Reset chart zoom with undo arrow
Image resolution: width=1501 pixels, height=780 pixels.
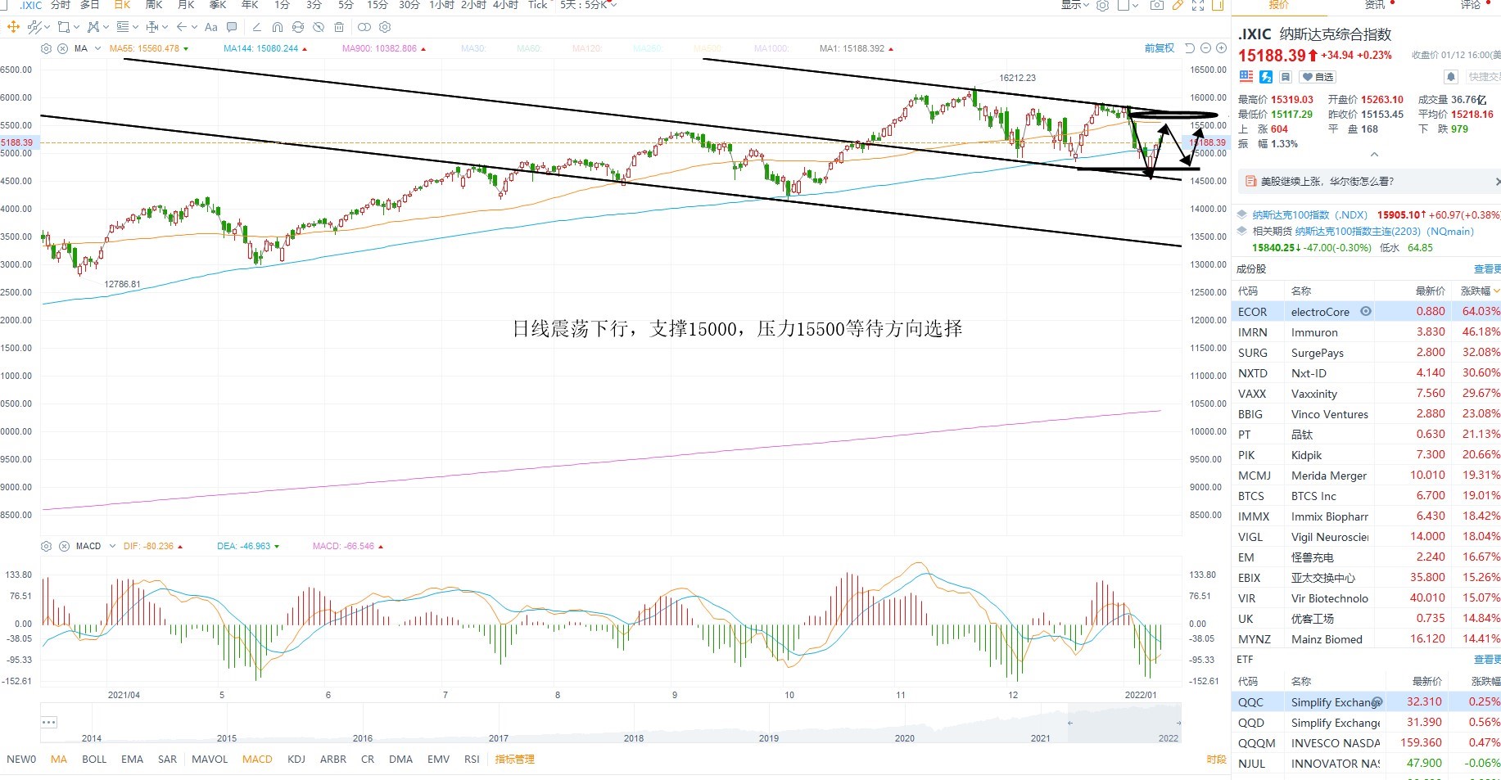(1190, 48)
